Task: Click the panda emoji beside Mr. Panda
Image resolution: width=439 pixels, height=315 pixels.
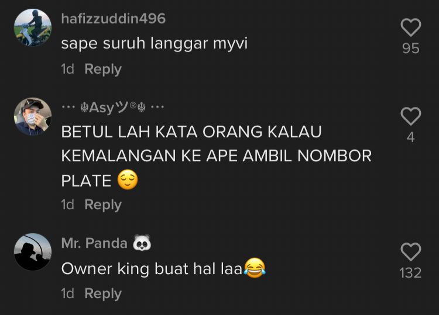Action: tap(142, 243)
